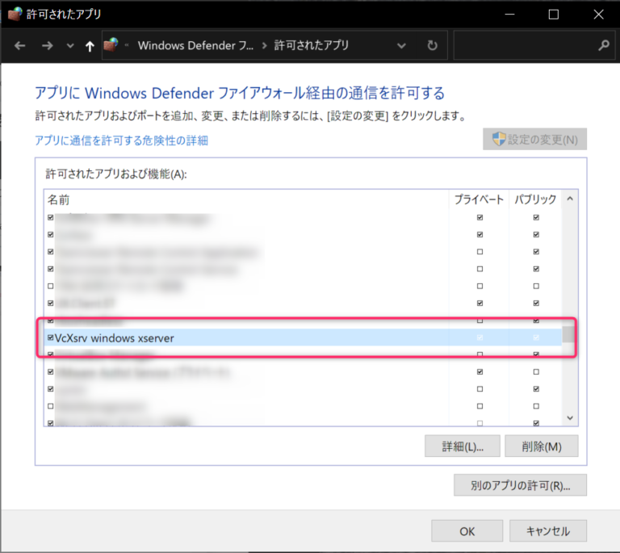This screenshot has width=620, height=553.
Task: Confirm with the OK button
Action: click(467, 531)
